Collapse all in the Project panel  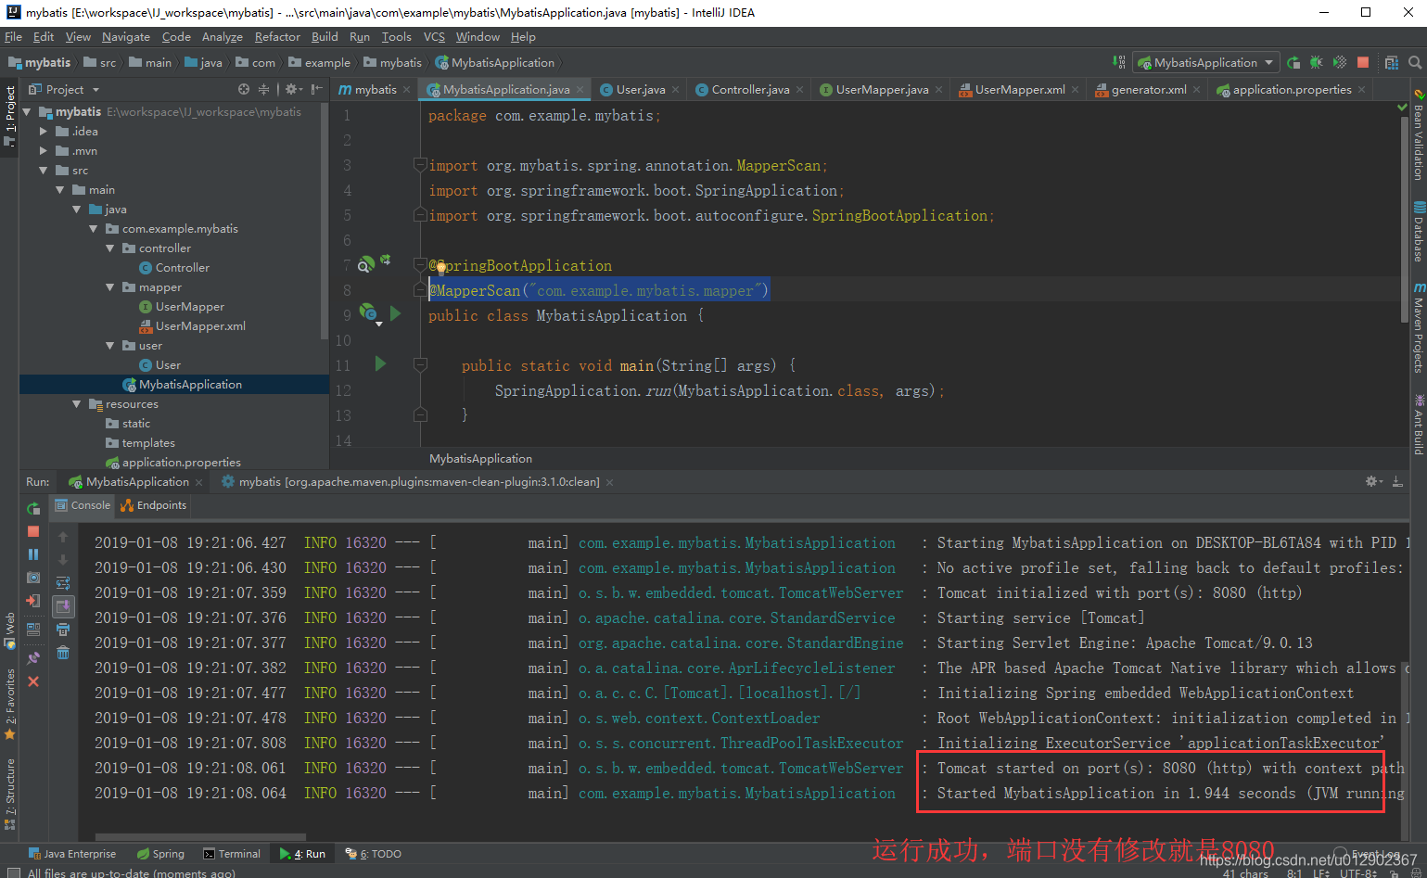point(263,89)
